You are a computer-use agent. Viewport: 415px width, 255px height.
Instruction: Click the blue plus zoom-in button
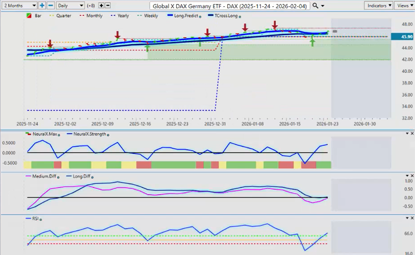[42, 6]
